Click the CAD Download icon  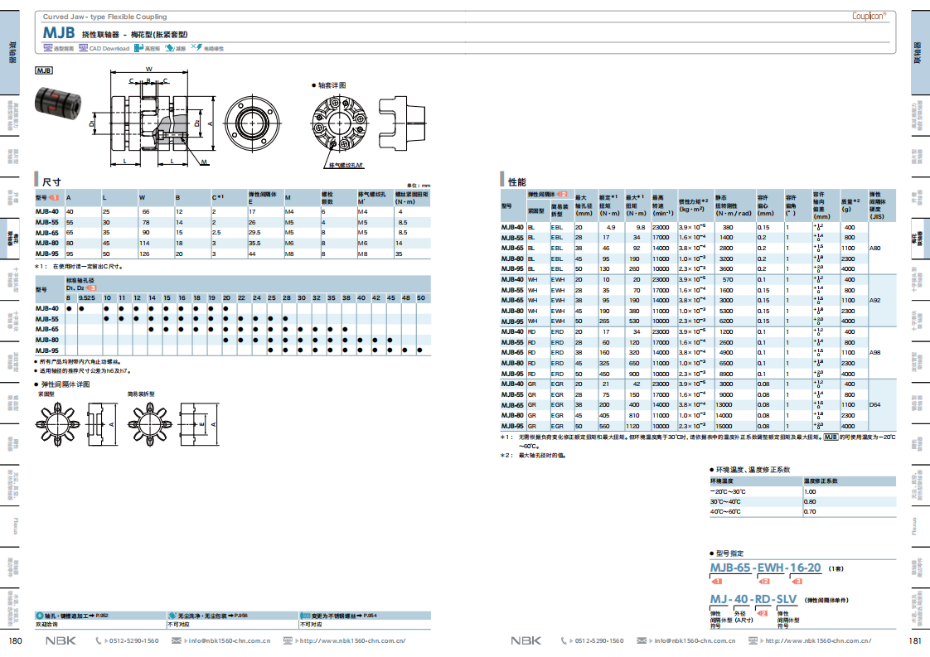click(83, 48)
